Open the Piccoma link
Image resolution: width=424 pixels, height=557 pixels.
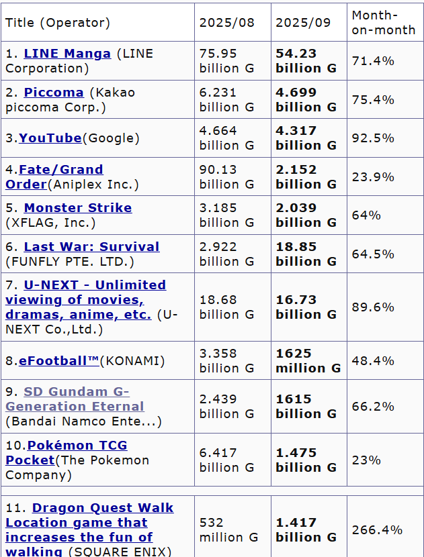pyautogui.click(x=54, y=93)
